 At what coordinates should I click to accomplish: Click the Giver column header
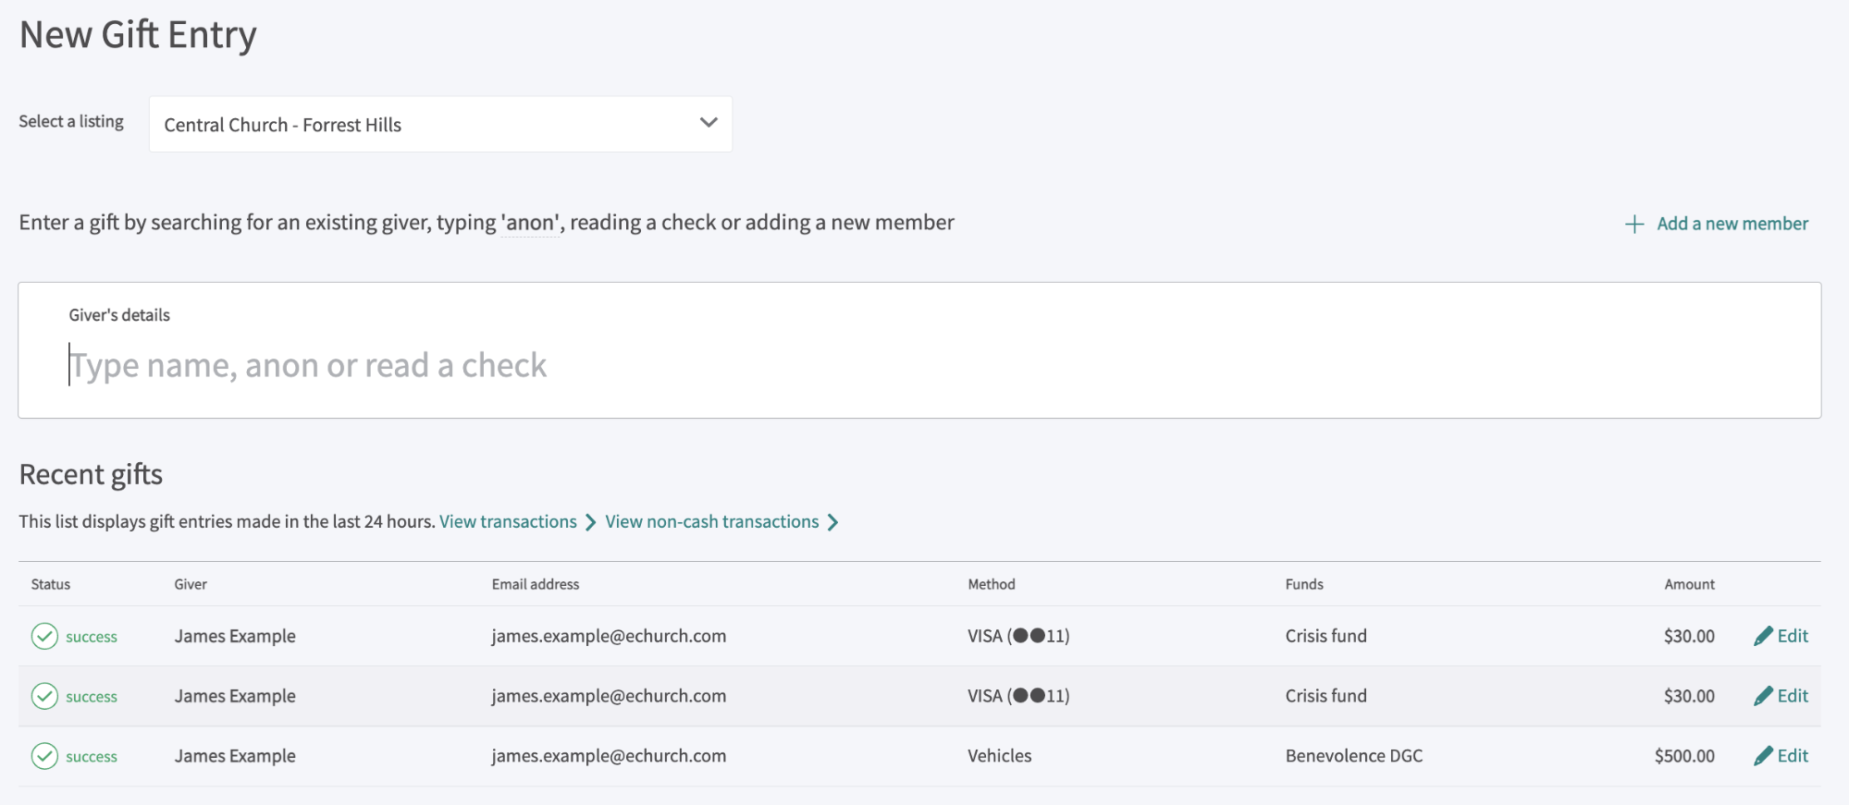[191, 584]
